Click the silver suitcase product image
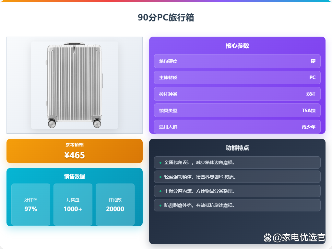The height and width of the screenshot is (249, 332). click(x=75, y=85)
